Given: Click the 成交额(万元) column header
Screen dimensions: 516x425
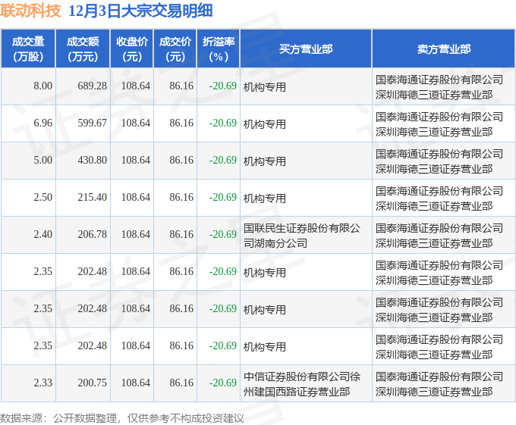Looking at the screenshot, I should coord(83,49).
